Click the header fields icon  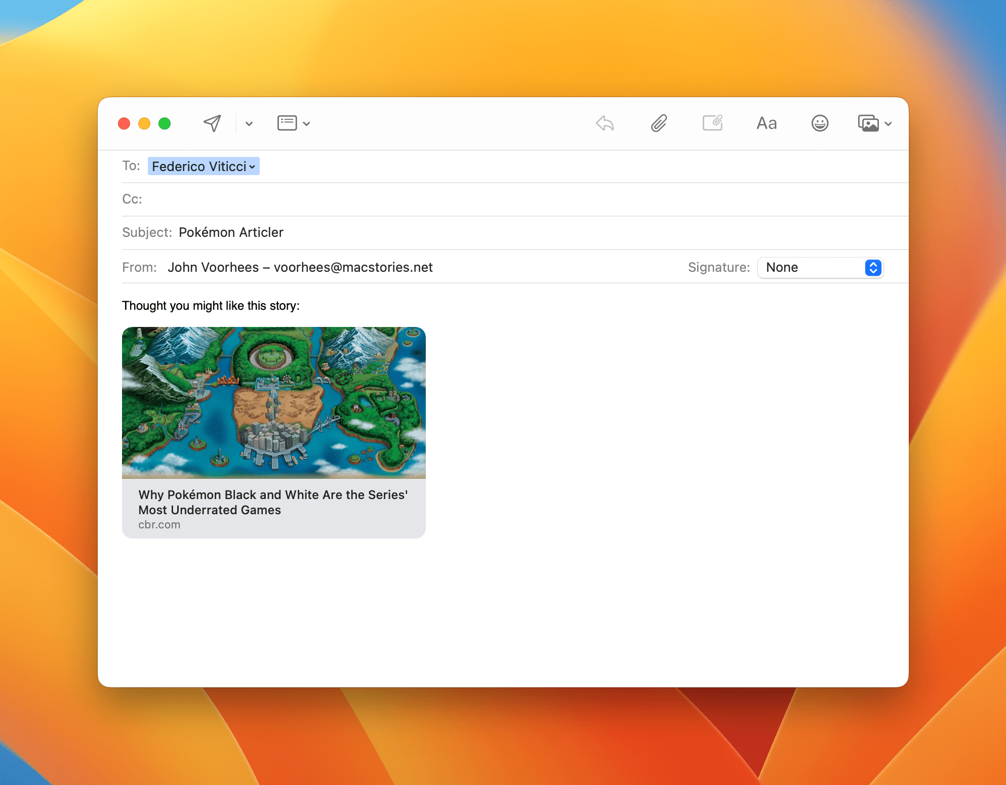pos(287,123)
